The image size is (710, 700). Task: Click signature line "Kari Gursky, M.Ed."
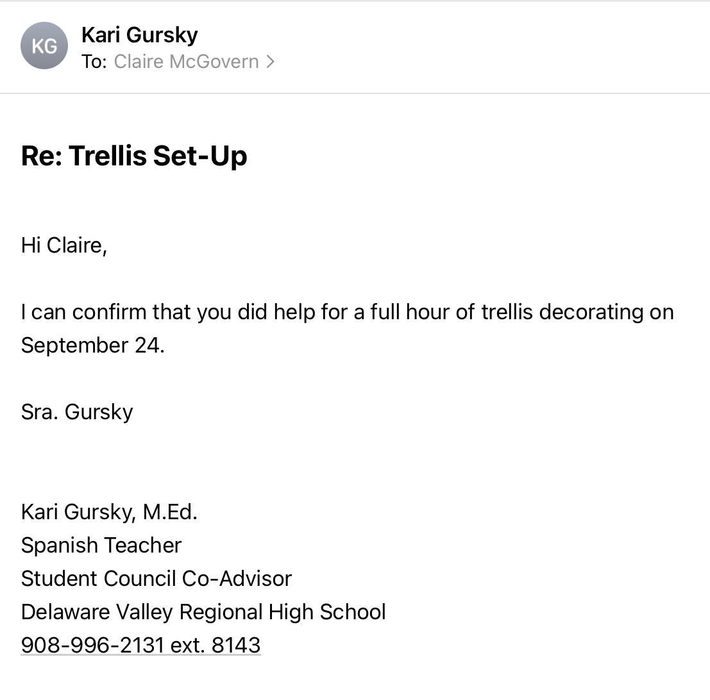pyautogui.click(x=109, y=512)
